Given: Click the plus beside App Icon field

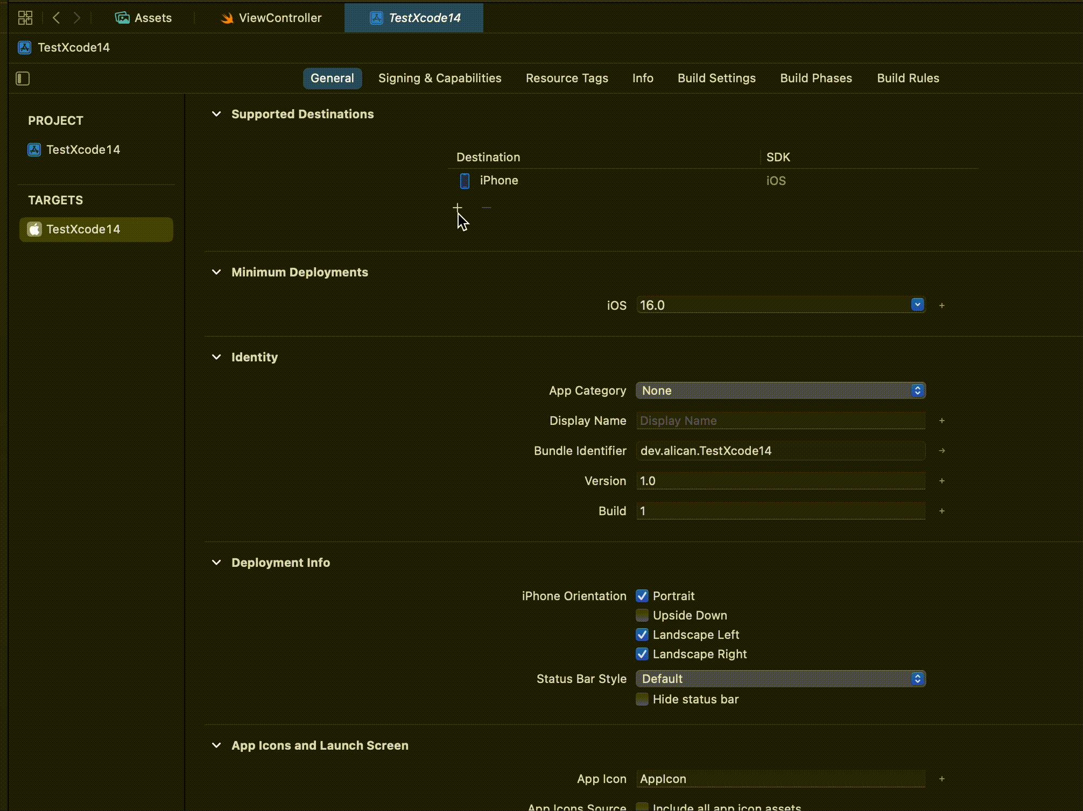Looking at the screenshot, I should click(942, 779).
